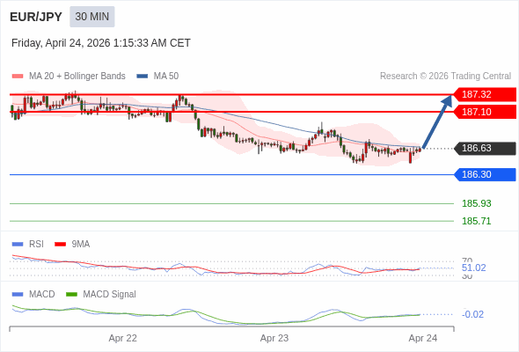The image size is (519, 352).
Task: Click the blue upward forecast arrow
Action: (x=437, y=121)
